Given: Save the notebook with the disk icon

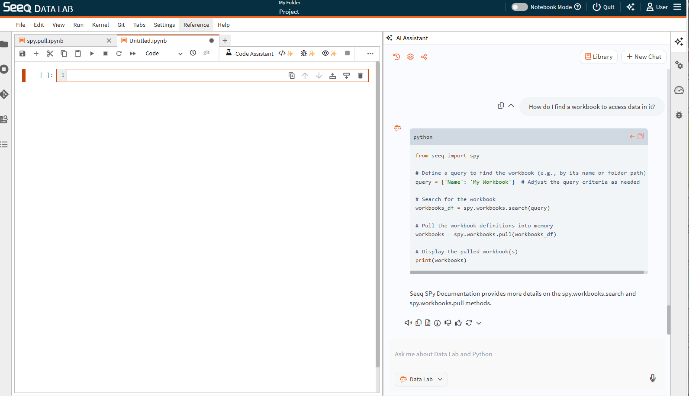Looking at the screenshot, I should 23,53.
